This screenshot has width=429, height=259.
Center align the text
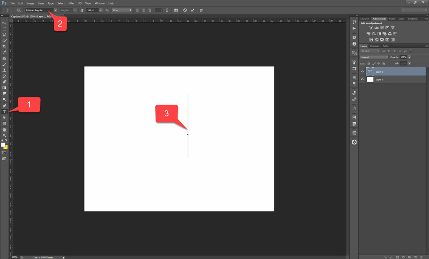[x=144, y=10]
